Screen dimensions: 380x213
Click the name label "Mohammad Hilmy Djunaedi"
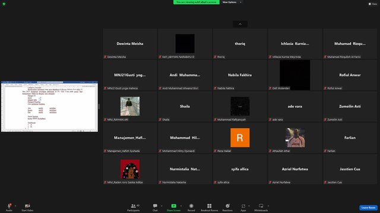[178, 151]
